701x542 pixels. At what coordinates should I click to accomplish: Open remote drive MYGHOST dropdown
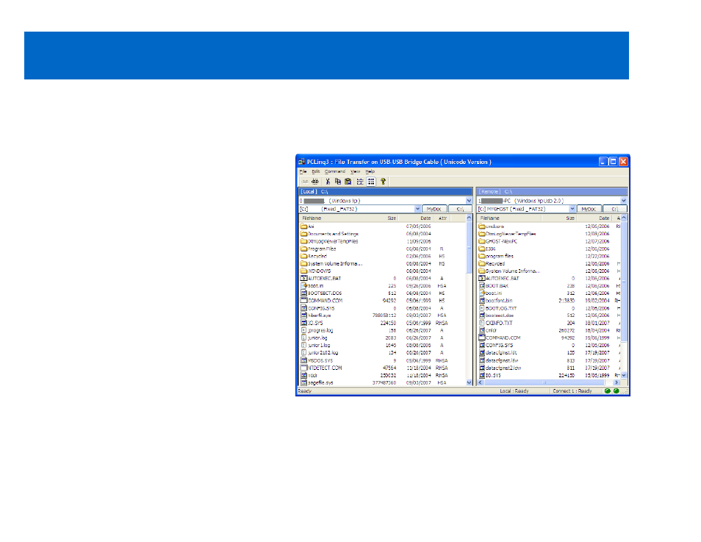572,209
